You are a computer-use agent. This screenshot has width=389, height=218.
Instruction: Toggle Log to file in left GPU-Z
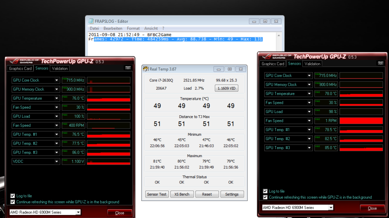click(x=13, y=196)
